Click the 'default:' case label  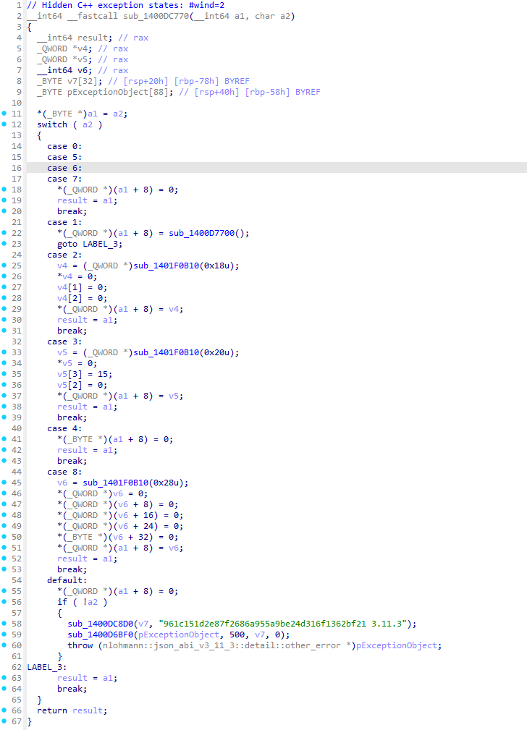[x=67, y=580]
